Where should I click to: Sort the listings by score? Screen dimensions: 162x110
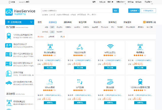(62, 37)
